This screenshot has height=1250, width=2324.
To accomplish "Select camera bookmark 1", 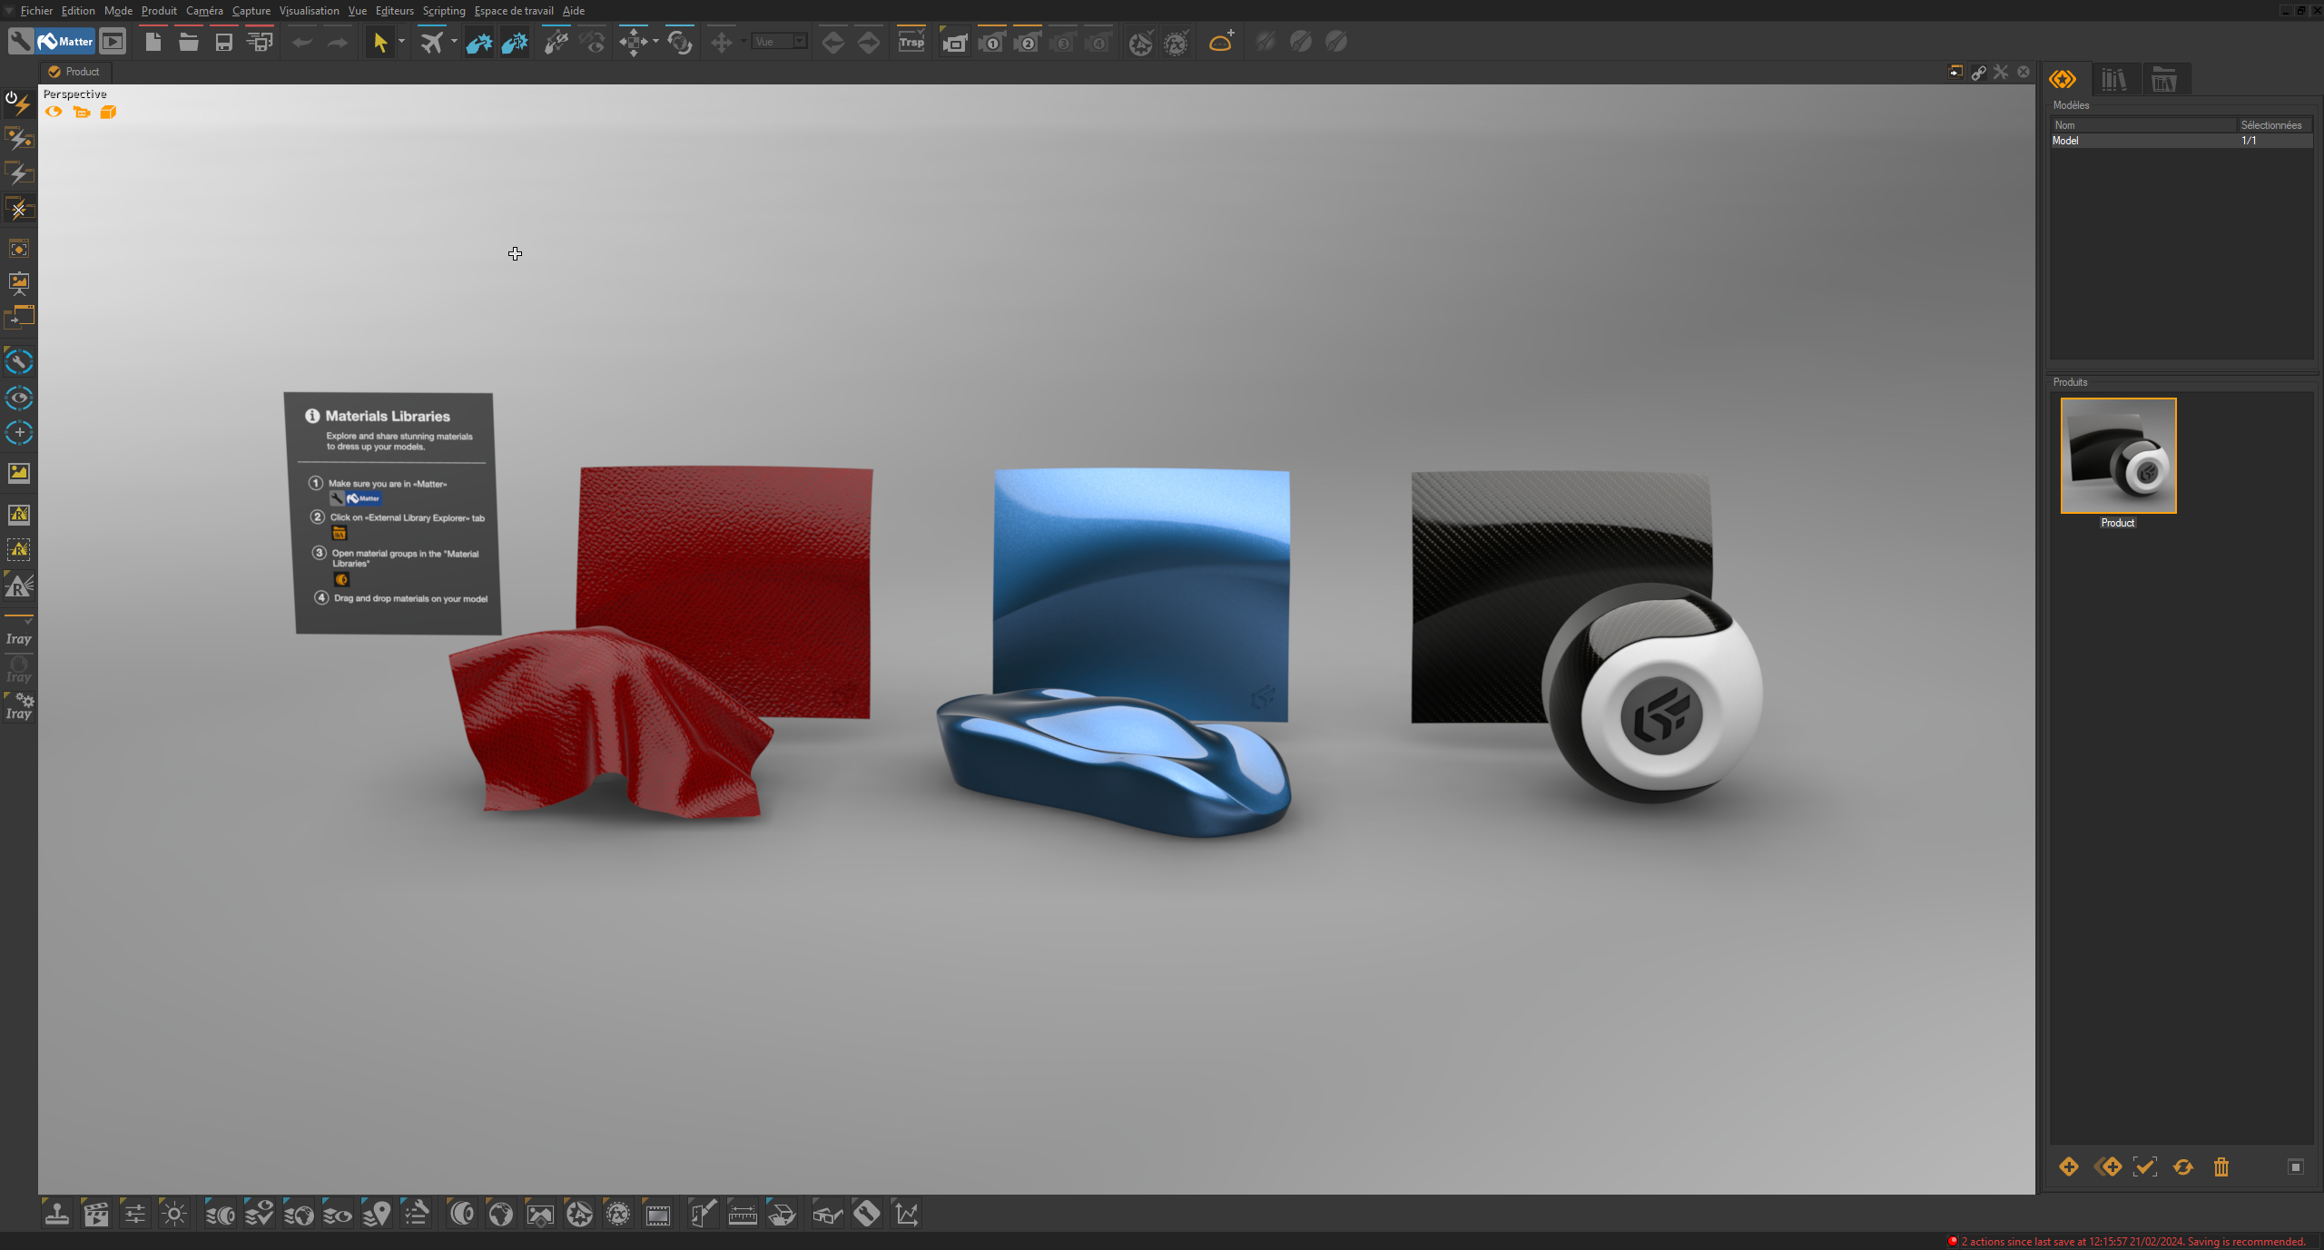I will 990,41.
